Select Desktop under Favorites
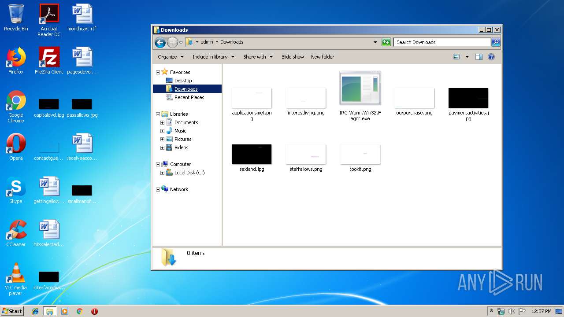This screenshot has width=564, height=317. click(x=183, y=81)
